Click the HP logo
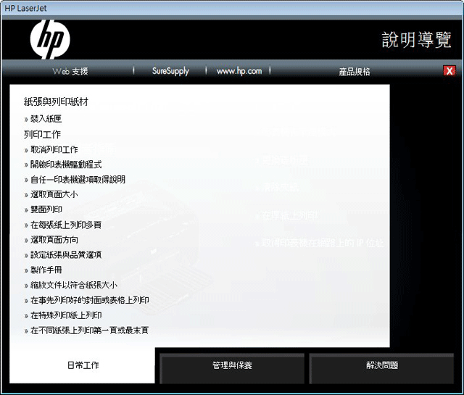 click(x=50, y=39)
